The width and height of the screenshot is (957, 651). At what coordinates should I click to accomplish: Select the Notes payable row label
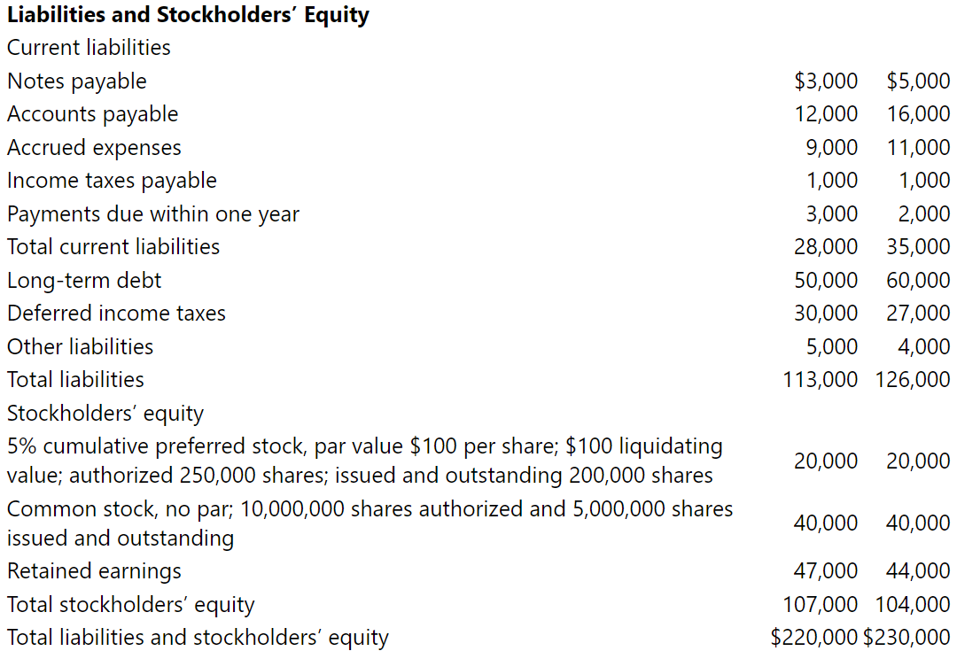pos(77,81)
